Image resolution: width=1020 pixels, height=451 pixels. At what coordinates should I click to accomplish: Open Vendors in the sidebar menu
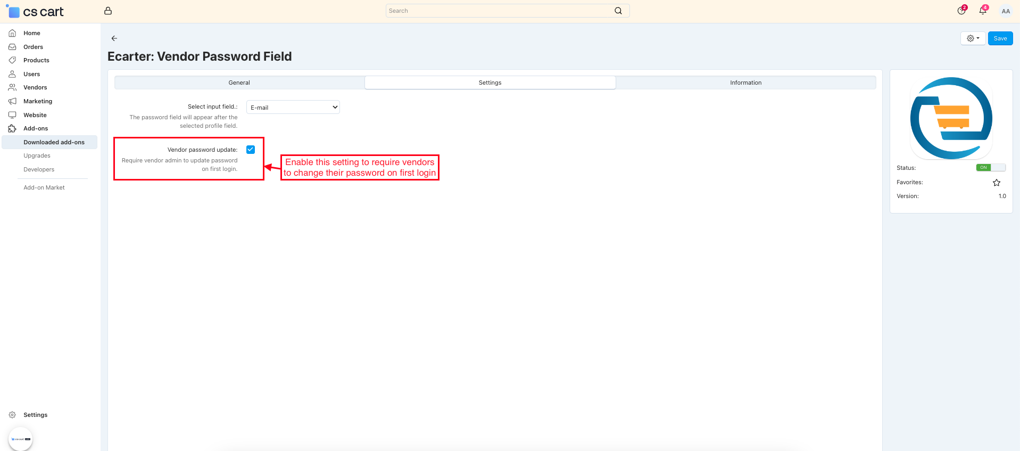pyautogui.click(x=35, y=87)
